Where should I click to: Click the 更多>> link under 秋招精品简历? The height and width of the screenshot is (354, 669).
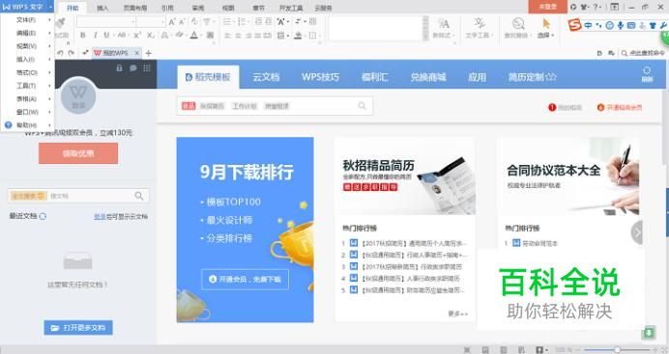click(x=458, y=313)
